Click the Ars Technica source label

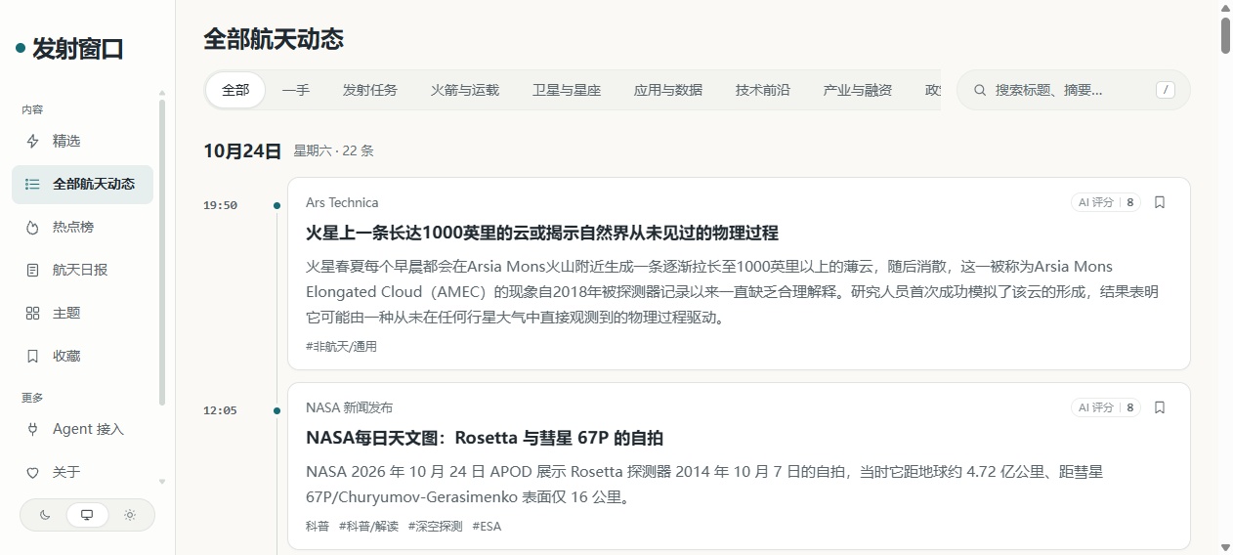[x=342, y=202]
